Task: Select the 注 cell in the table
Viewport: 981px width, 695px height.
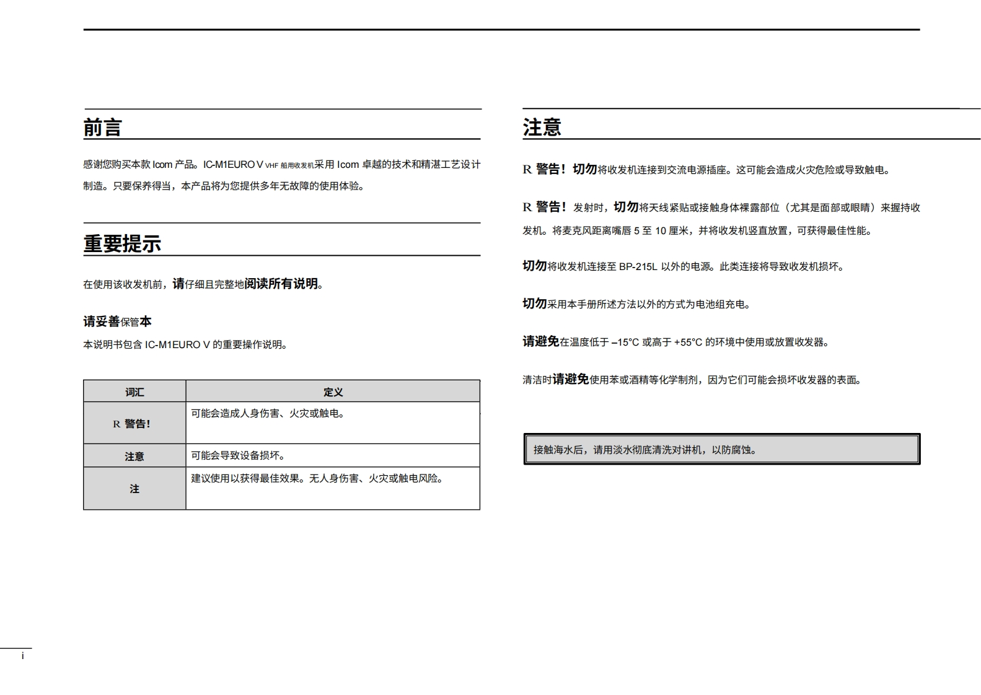Action: [x=134, y=489]
